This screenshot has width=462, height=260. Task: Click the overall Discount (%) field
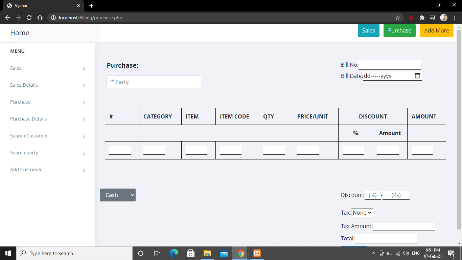click(x=373, y=195)
